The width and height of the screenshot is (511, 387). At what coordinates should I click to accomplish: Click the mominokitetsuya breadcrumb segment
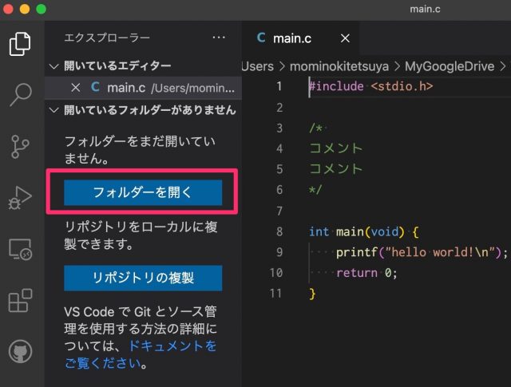point(337,65)
